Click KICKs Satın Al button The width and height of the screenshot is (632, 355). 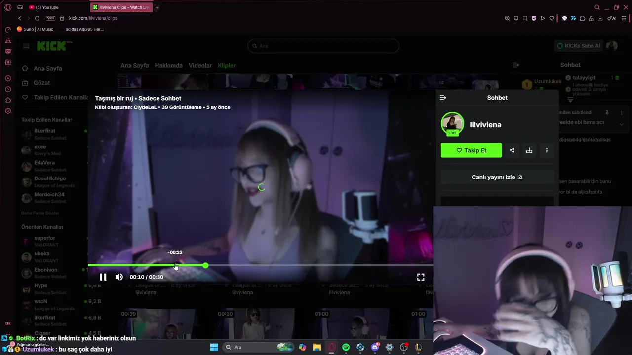click(579, 46)
